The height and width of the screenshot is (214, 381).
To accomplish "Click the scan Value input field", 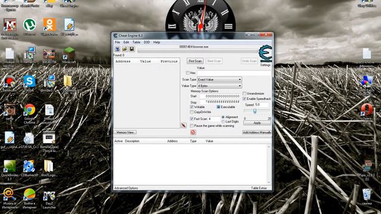I will point(234,73).
